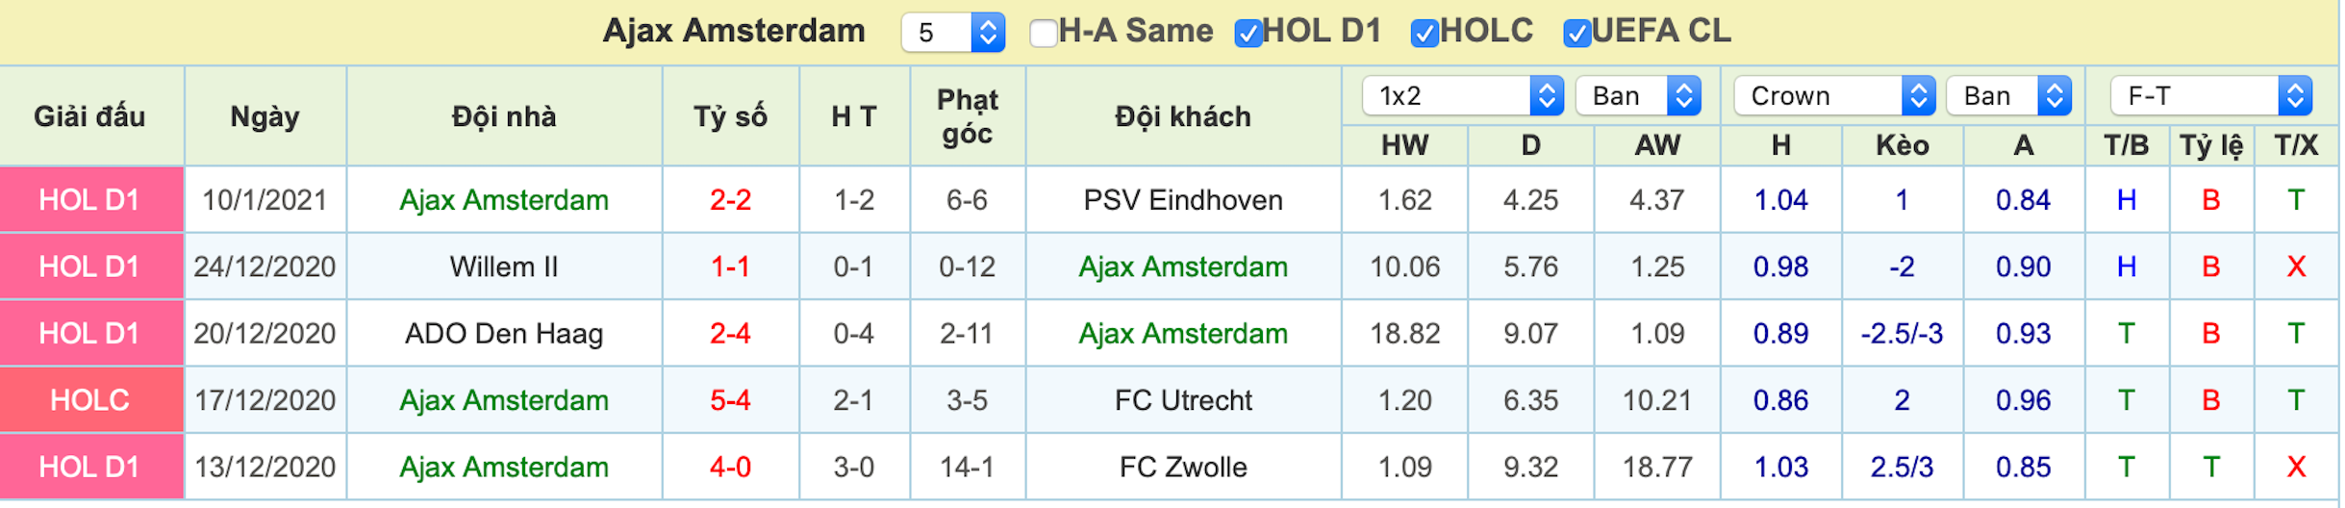Open the 1x2 odds type dropdown
Screen dimensions: 2345x508
point(1462,95)
